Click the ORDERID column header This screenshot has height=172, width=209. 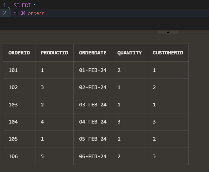[19, 53]
